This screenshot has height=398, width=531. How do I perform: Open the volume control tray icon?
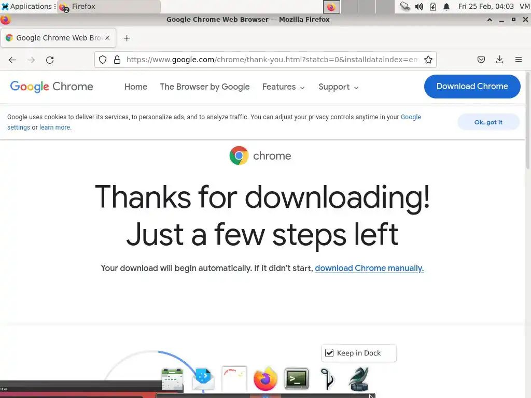[419, 6]
